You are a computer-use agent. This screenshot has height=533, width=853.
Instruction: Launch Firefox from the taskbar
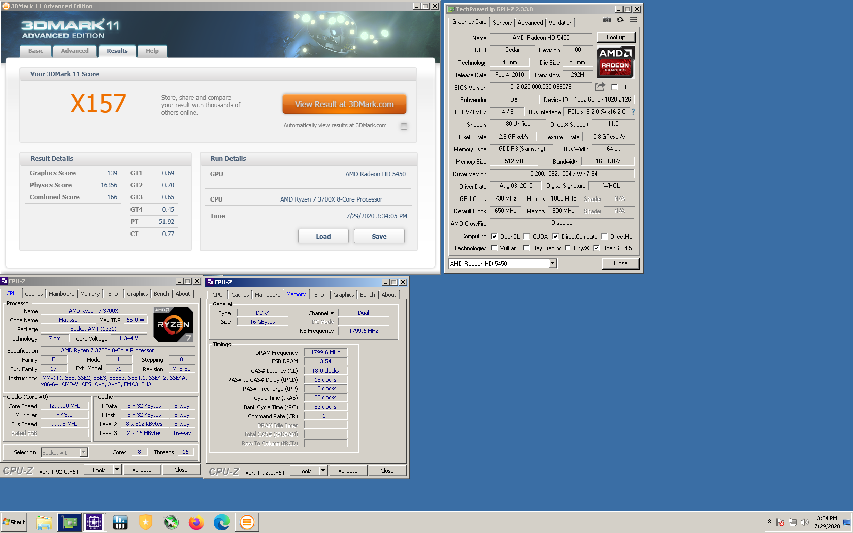196,522
